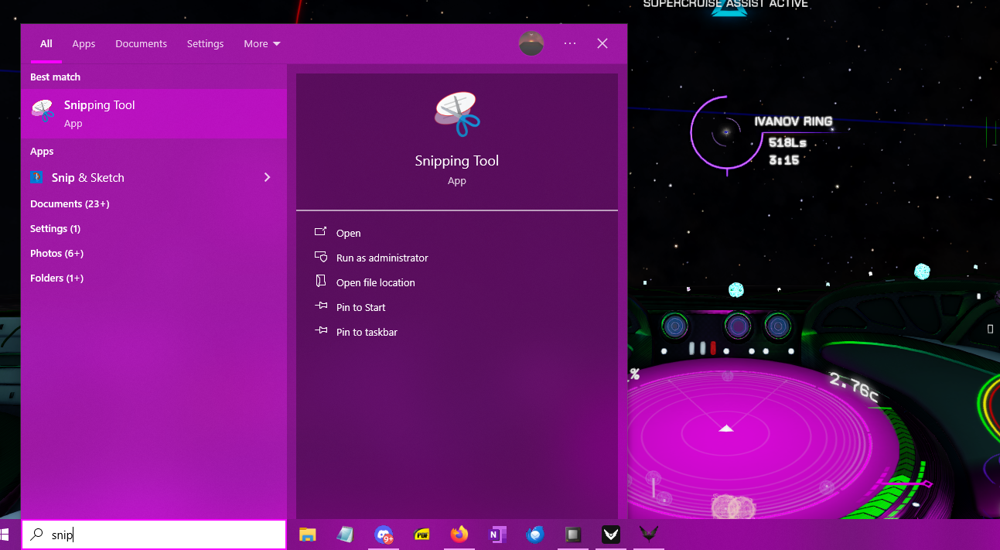The image size is (1000, 550).
Task: Switch to the Settings filter tab
Action: tap(205, 44)
